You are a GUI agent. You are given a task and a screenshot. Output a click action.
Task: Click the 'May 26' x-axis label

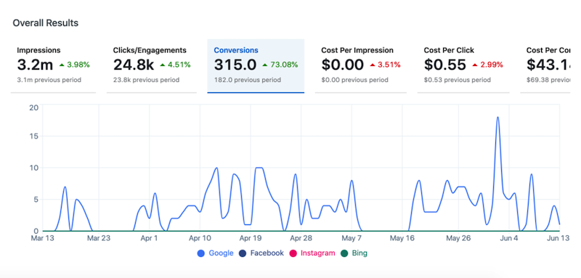tap(458, 238)
